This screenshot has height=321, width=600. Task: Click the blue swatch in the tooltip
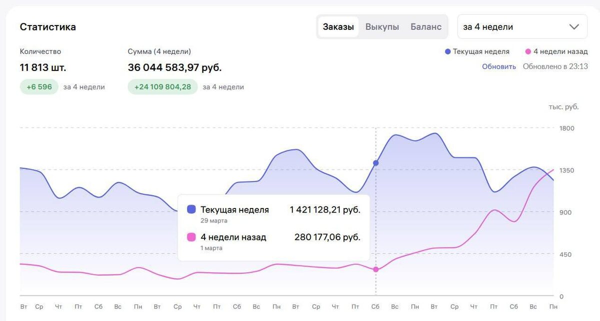(191, 209)
